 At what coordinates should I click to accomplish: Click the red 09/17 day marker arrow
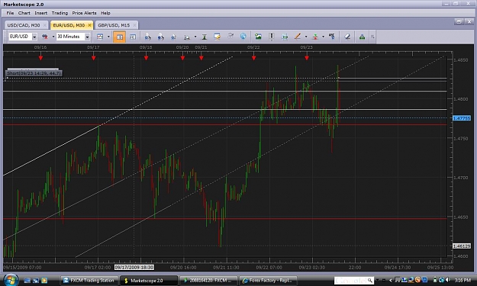coord(93,58)
